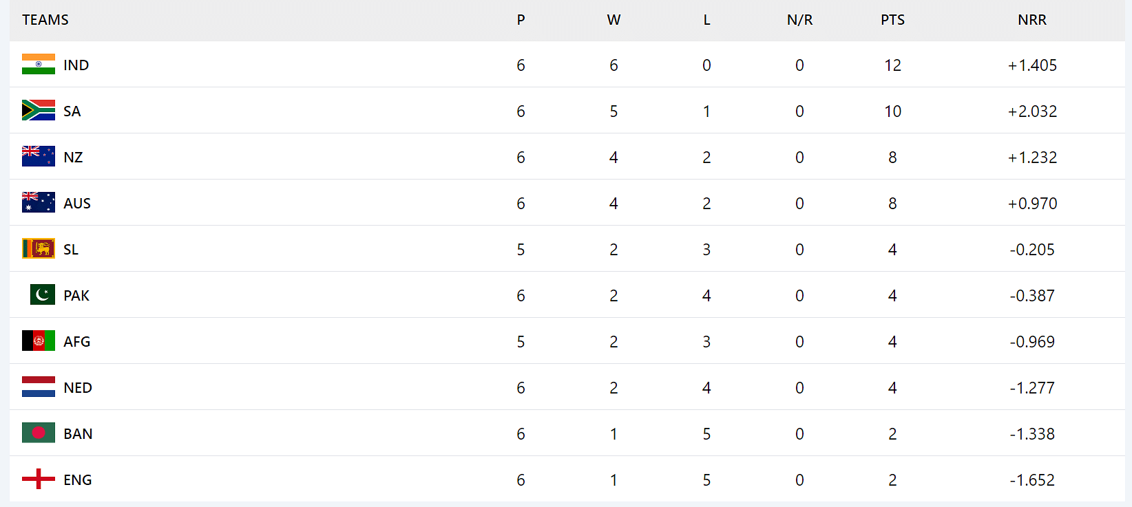Screen dimensions: 1132x507
Task: Click the Afghanistan flag icon
Action: tap(39, 341)
